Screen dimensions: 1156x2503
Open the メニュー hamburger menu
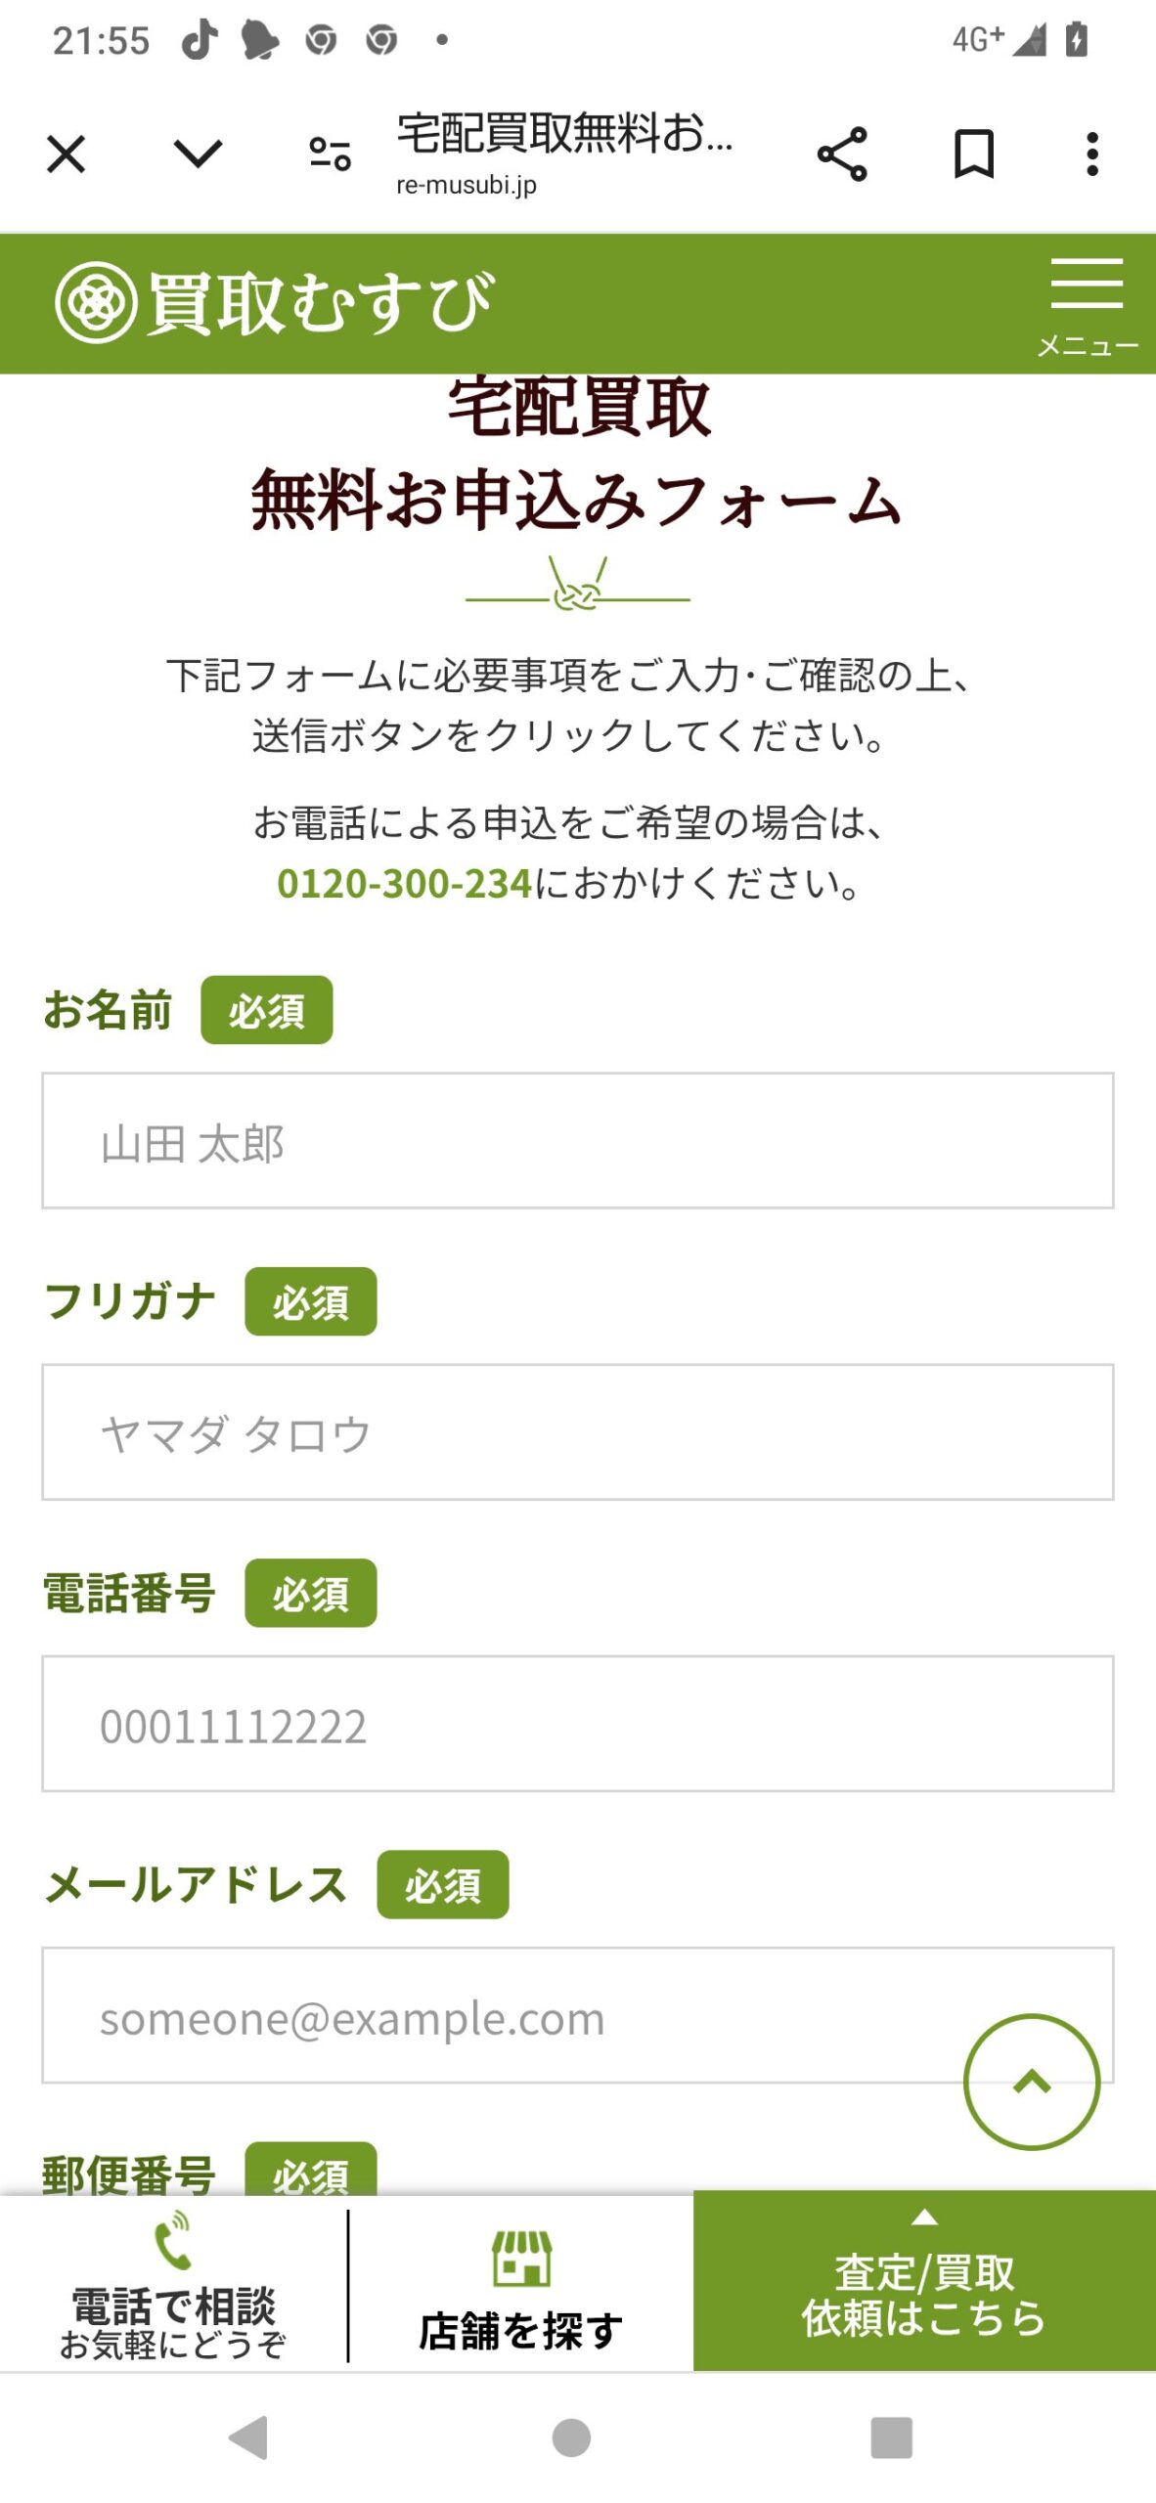1087,305
